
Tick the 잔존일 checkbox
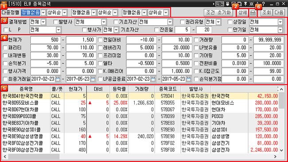tap(156, 30)
